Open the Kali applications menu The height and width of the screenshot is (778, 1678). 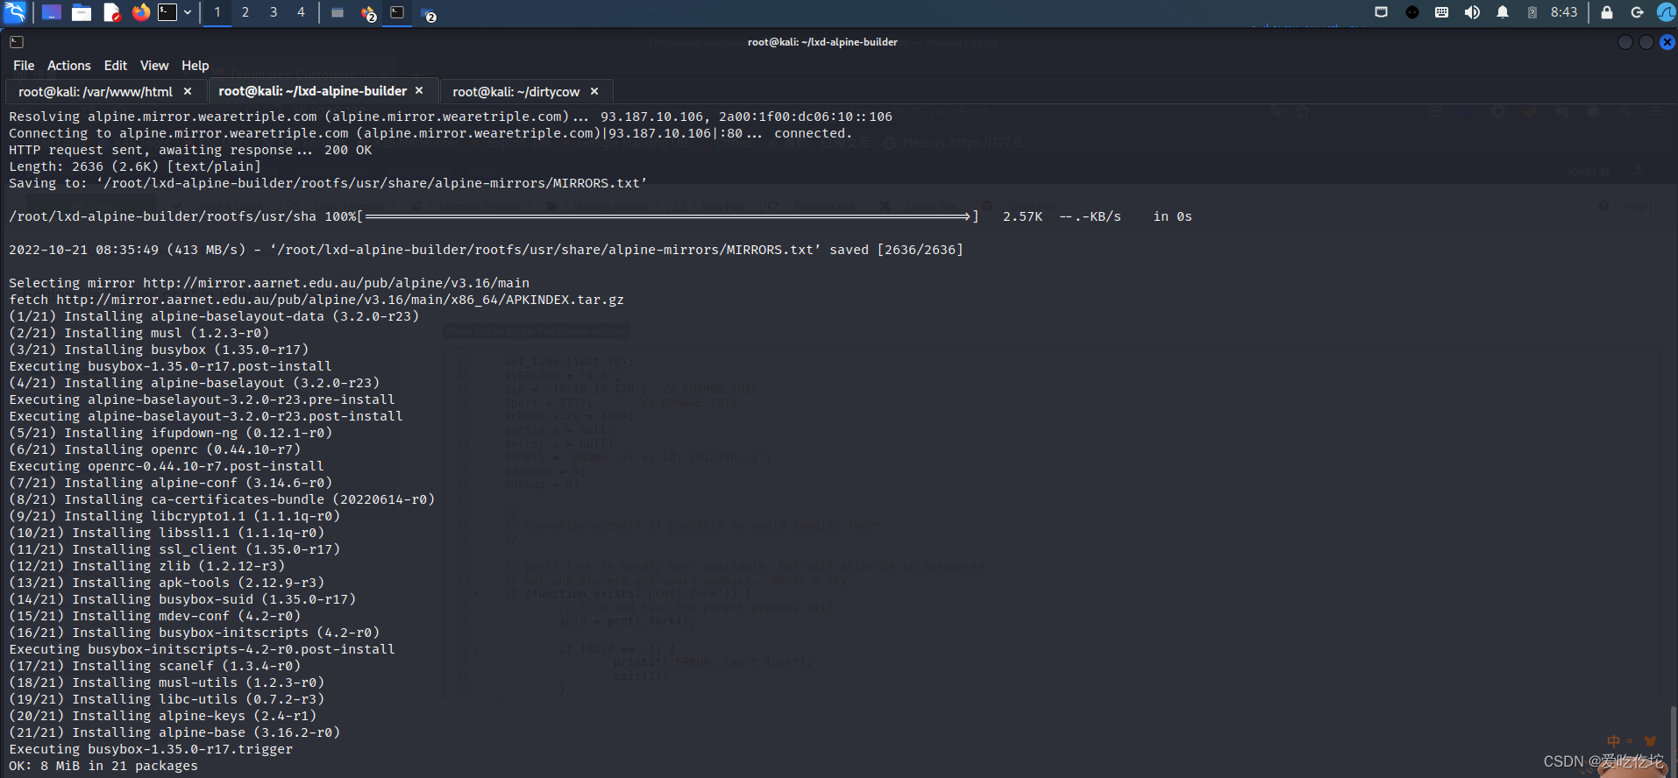coord(15,12)
